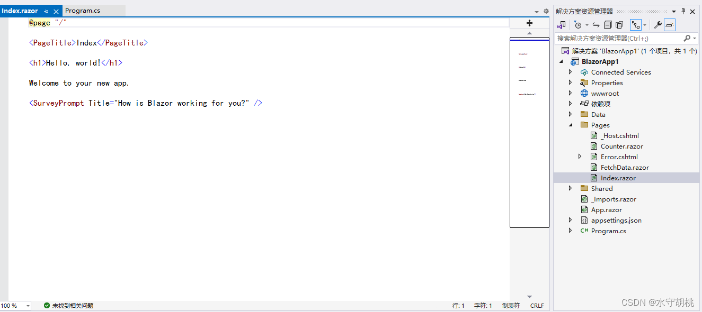702x312 pixels.
Task: Toggle the split editor control at top right
Action: pos(529,23)
